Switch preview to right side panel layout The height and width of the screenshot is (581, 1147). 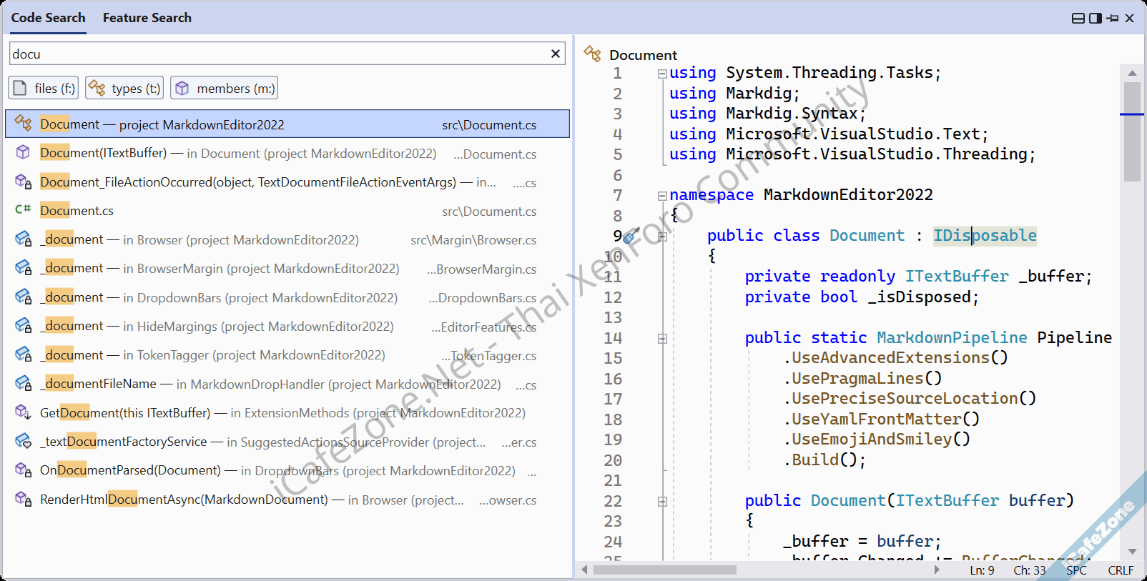click(x=1096, y=18)
